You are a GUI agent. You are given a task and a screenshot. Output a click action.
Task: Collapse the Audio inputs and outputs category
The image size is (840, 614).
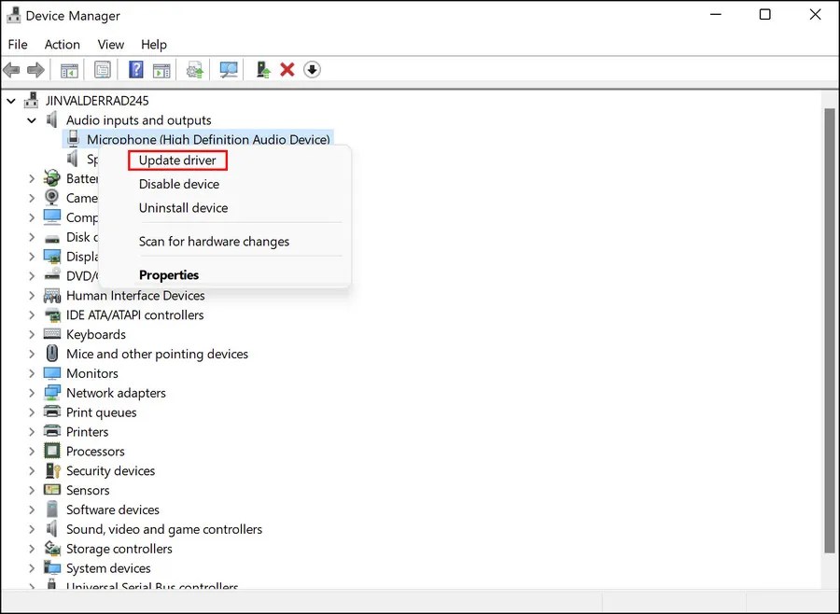click(x=31, y=119)
